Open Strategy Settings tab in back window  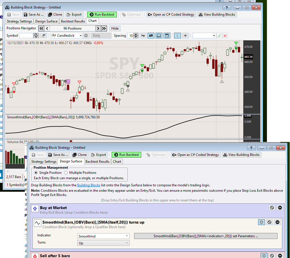point(19,21)
